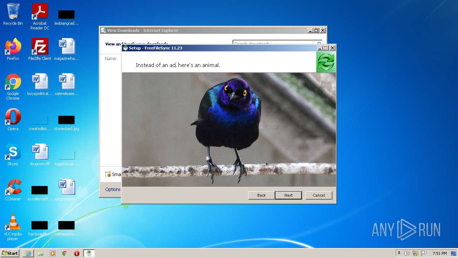Screen dimensions: 458x258
Task: Open the Opera desktop shortcut
Action: coord(13,120)
